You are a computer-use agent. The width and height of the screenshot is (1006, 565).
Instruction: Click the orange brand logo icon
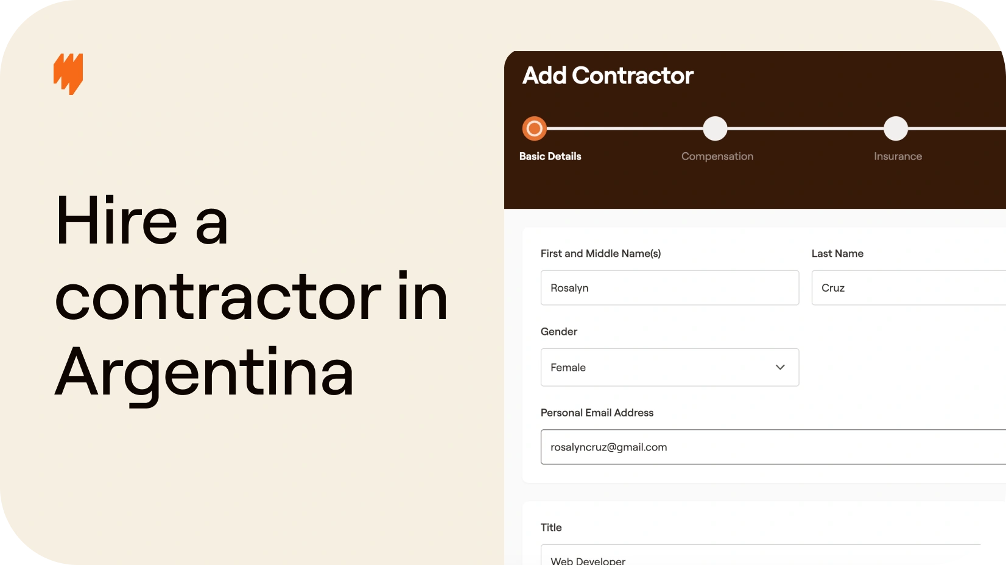(68, 74)
